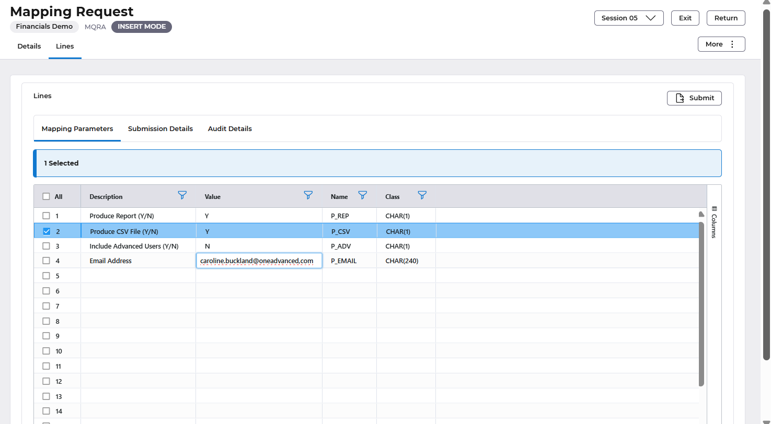The width and height of the screenshot is (771, 424).
Task: Open the Class column filter
Action: tap(422, 195)
